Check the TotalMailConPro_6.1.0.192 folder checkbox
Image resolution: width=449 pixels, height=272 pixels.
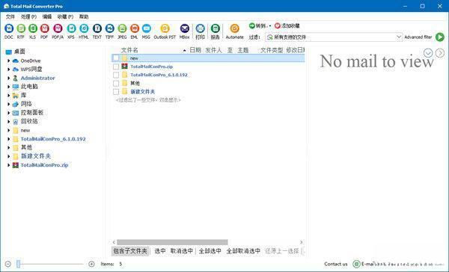(116, 75)
